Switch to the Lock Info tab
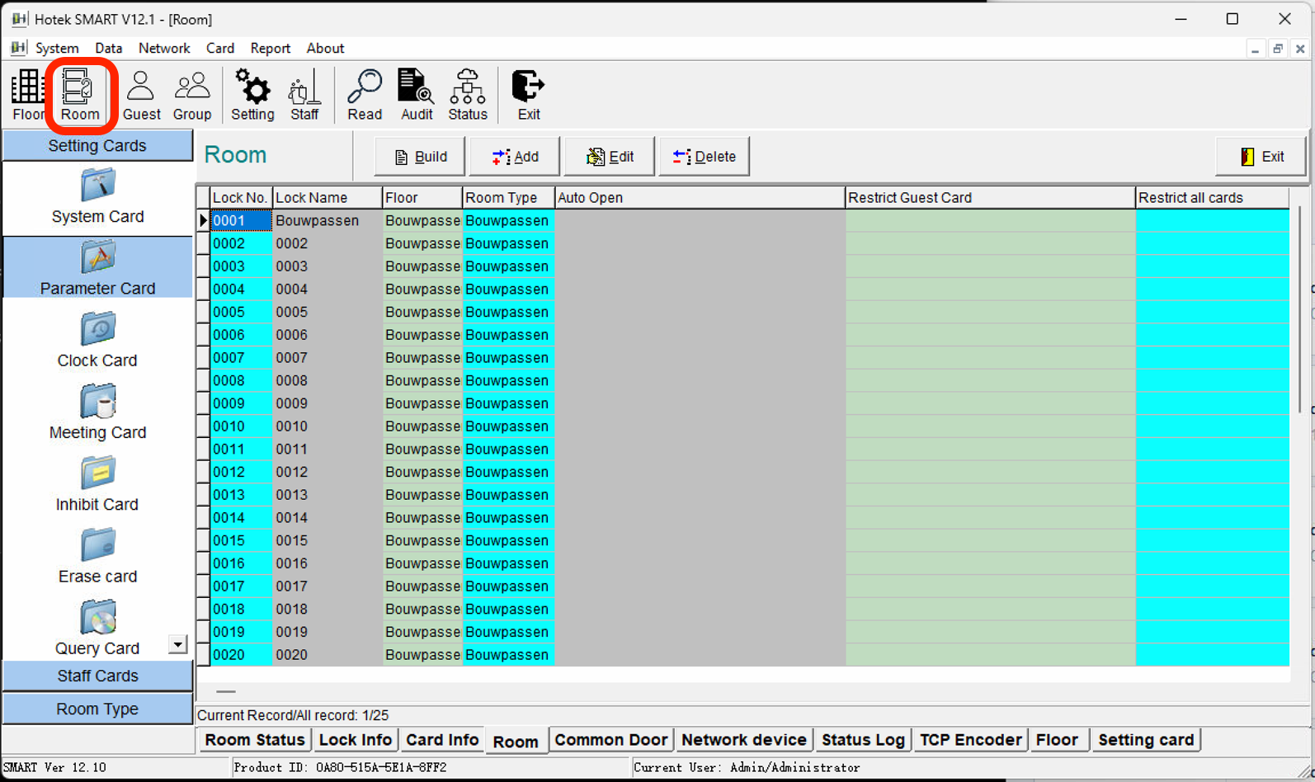Screen dimensions: 1315x782 coord(356,740)
